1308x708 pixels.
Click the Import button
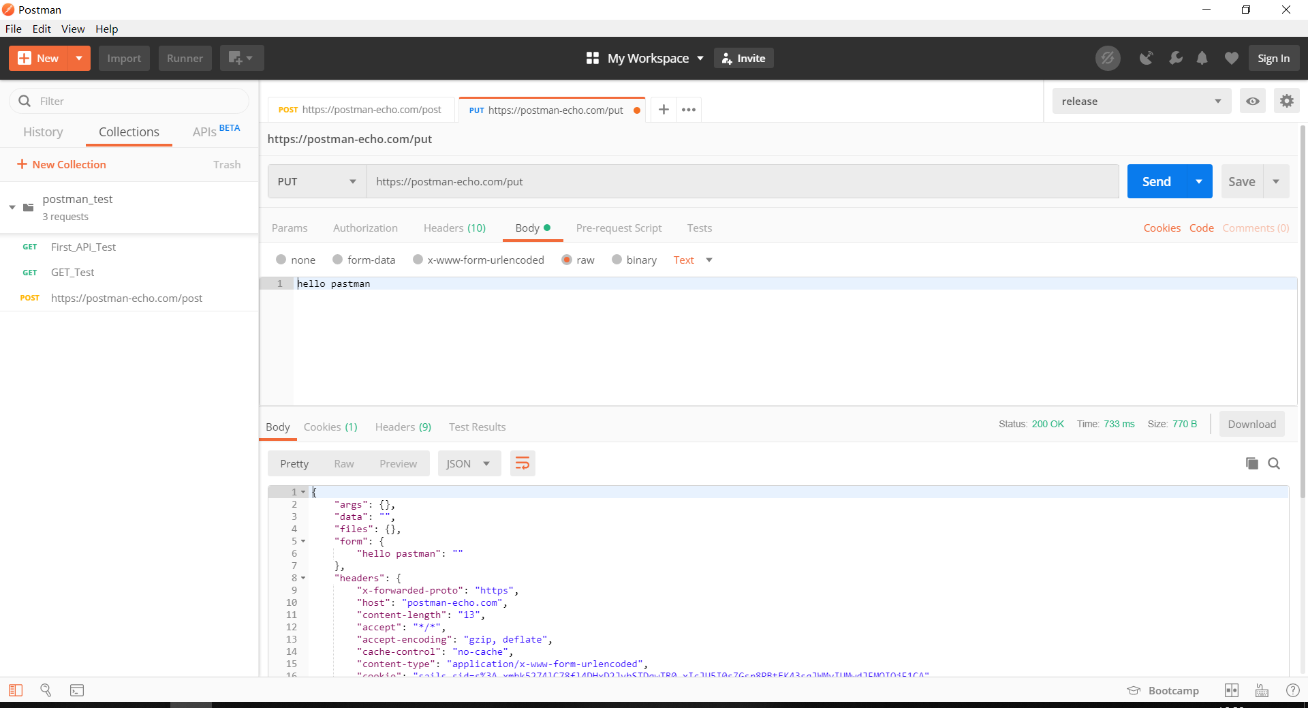(124, 59)
